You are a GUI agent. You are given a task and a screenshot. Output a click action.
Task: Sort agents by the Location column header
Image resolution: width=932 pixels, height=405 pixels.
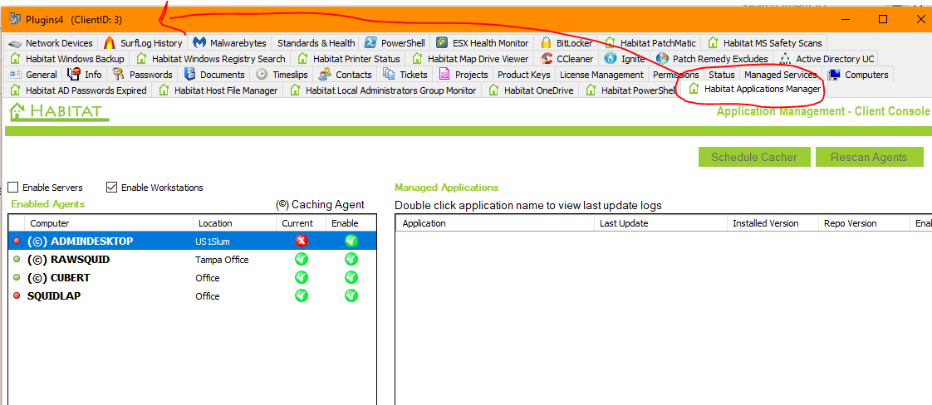pos(214,223)
